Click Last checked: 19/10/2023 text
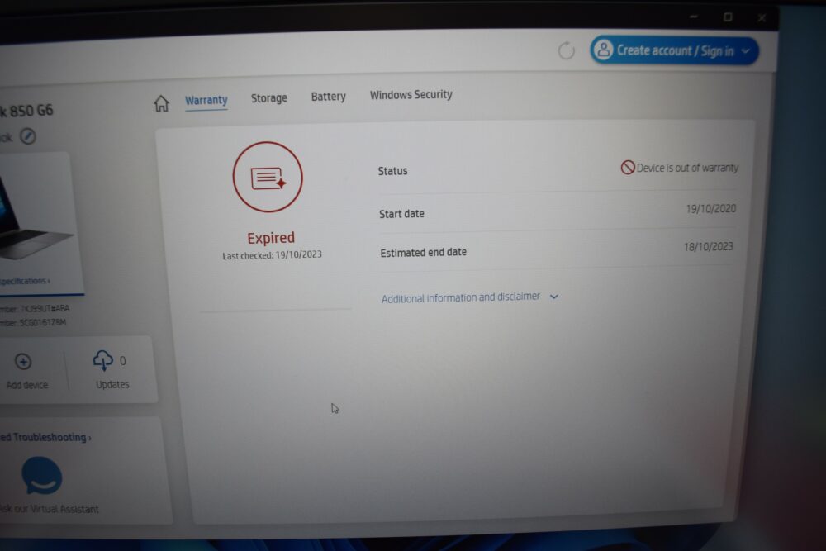The image size is (826, 551). pos(272,255)
